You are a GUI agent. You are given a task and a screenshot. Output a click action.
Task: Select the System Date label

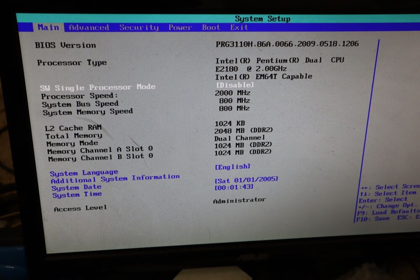click(x=76, y=187)
